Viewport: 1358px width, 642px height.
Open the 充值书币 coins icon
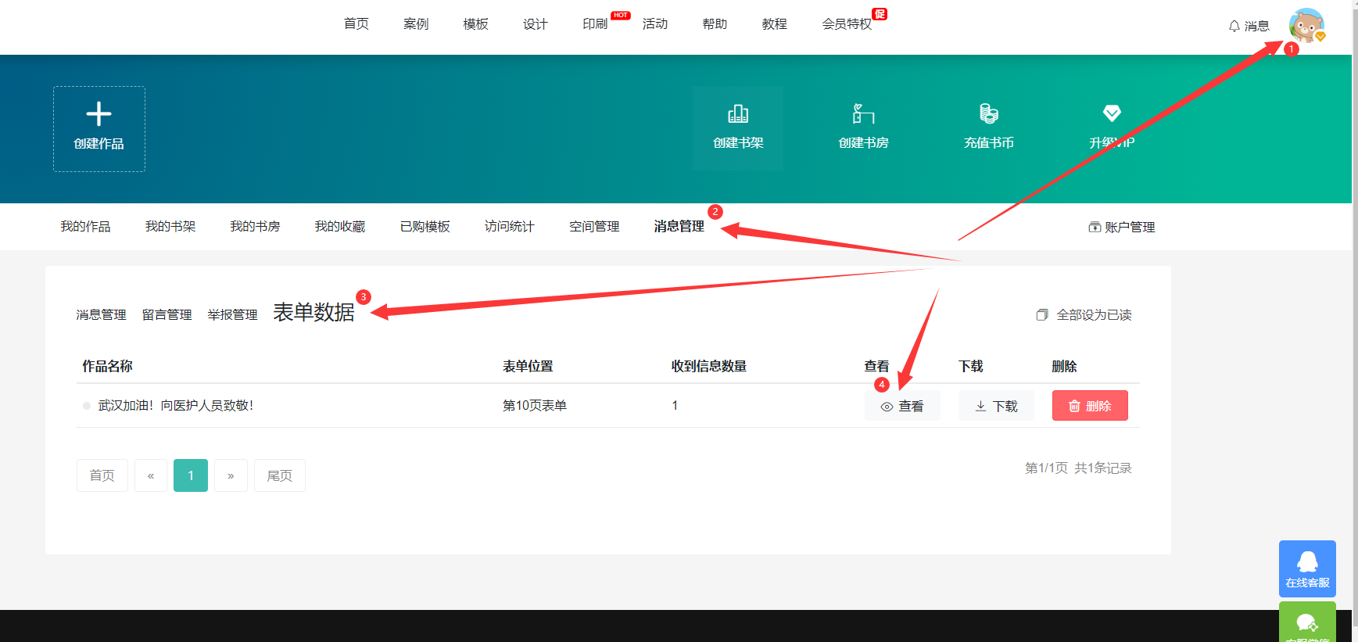(988, 114)
